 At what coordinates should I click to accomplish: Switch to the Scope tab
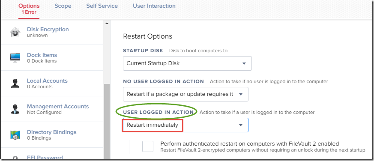coord(63,6)
